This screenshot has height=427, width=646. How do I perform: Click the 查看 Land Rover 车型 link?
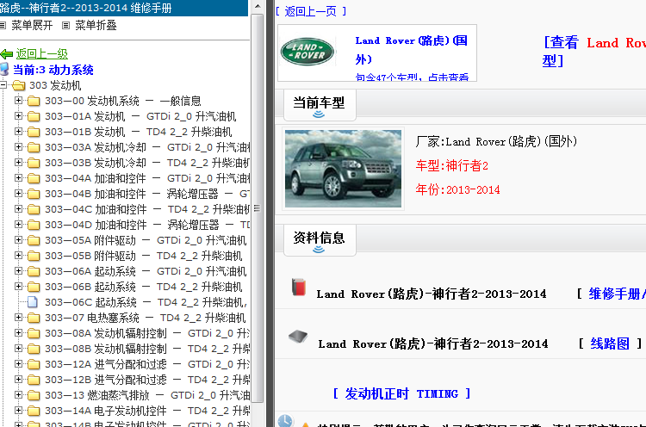click(x=593, y=52)
